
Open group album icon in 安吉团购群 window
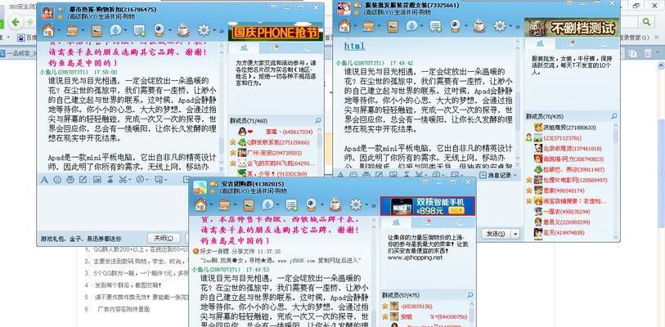point(249,205)
